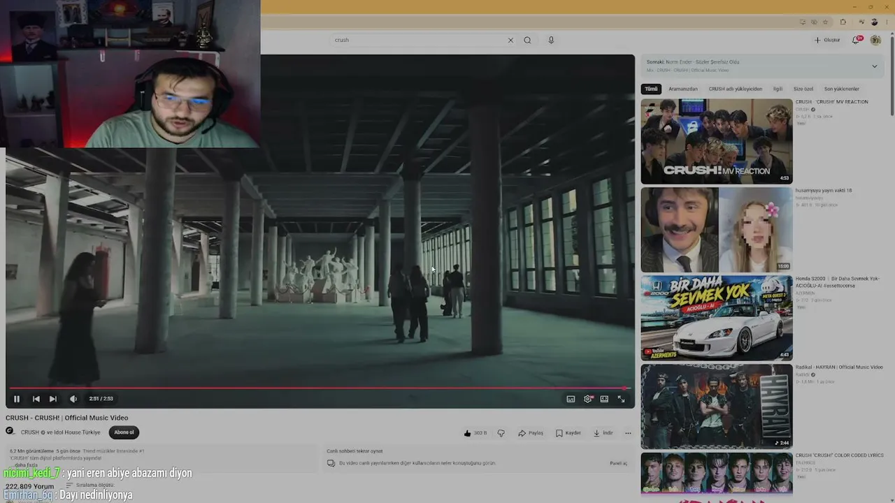The image size is (895, 503).
Task: Open the chat replay with 'Paneli aç'
Action: pos(619,463)
